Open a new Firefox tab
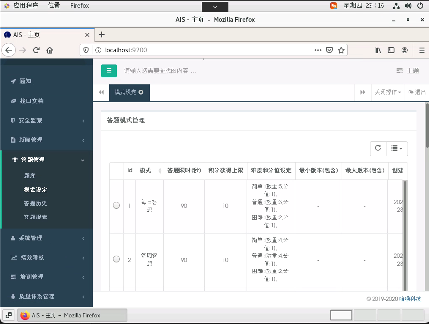Screen dimensions: 429x324 (102, 35)
